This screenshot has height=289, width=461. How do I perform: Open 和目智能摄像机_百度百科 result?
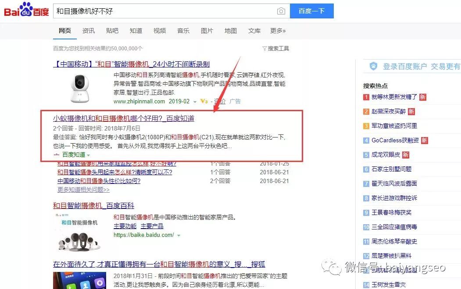click(93, 206)
